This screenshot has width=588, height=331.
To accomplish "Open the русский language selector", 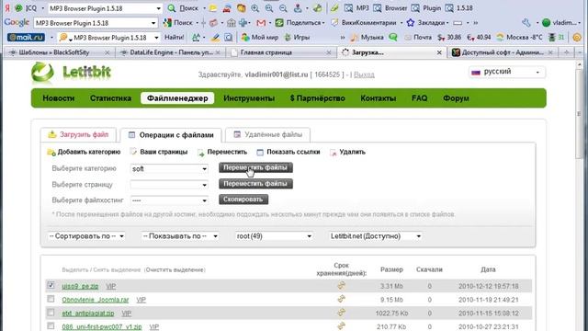I will click(507, 72).
